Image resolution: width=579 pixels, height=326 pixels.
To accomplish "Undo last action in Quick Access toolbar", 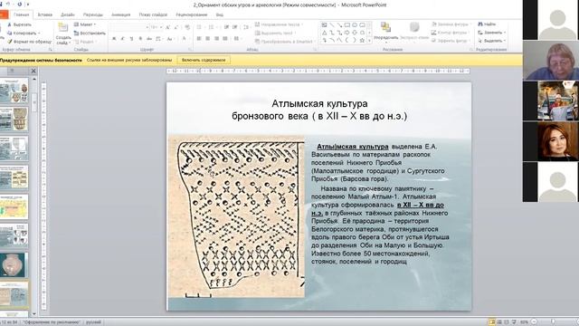I will click(8, 5).
